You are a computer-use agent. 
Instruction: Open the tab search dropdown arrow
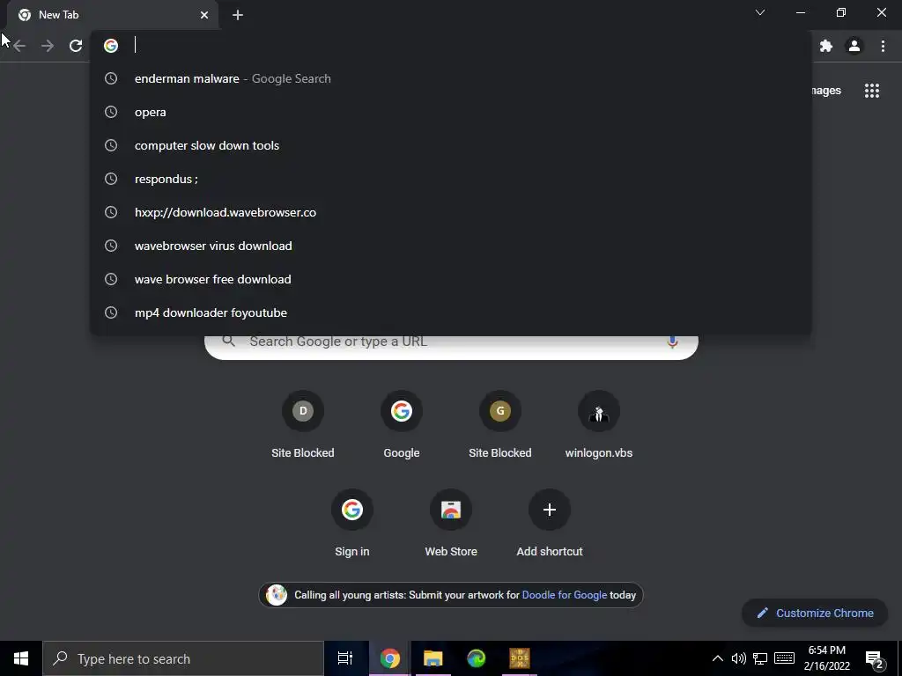pos(760,12)
